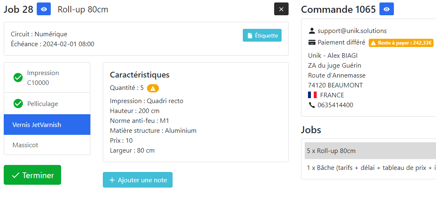View Job 28 details via eye icon
Screen dimensions: 436x200
coord(44,9)
